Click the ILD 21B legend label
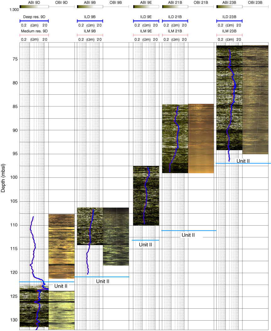This screenshot has height=331, width=271. (175, 17)
